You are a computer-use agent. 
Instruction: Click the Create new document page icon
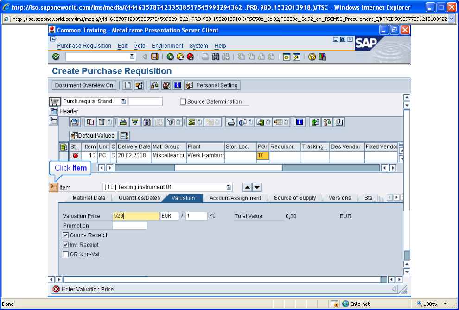[127, 85]
